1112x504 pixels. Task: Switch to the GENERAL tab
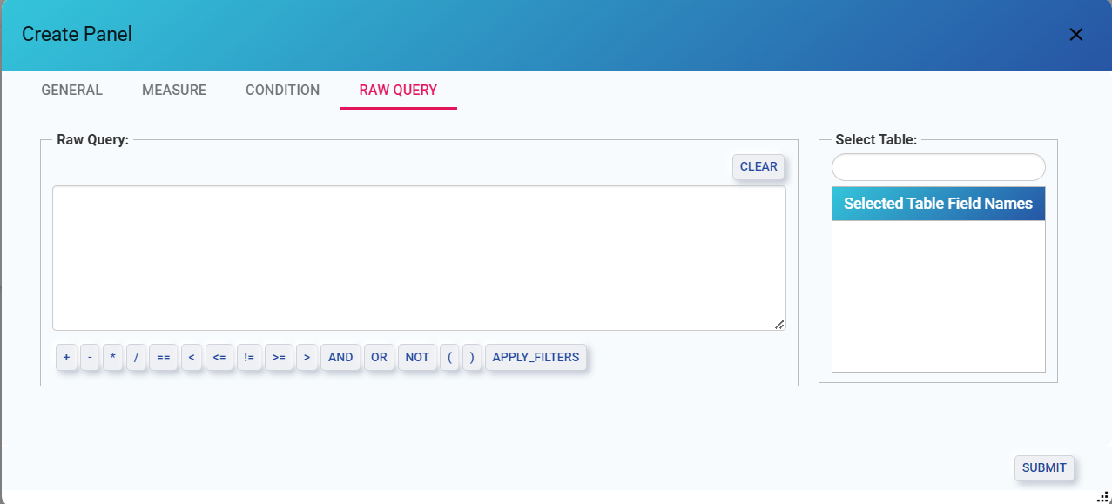tap(72, 90)
